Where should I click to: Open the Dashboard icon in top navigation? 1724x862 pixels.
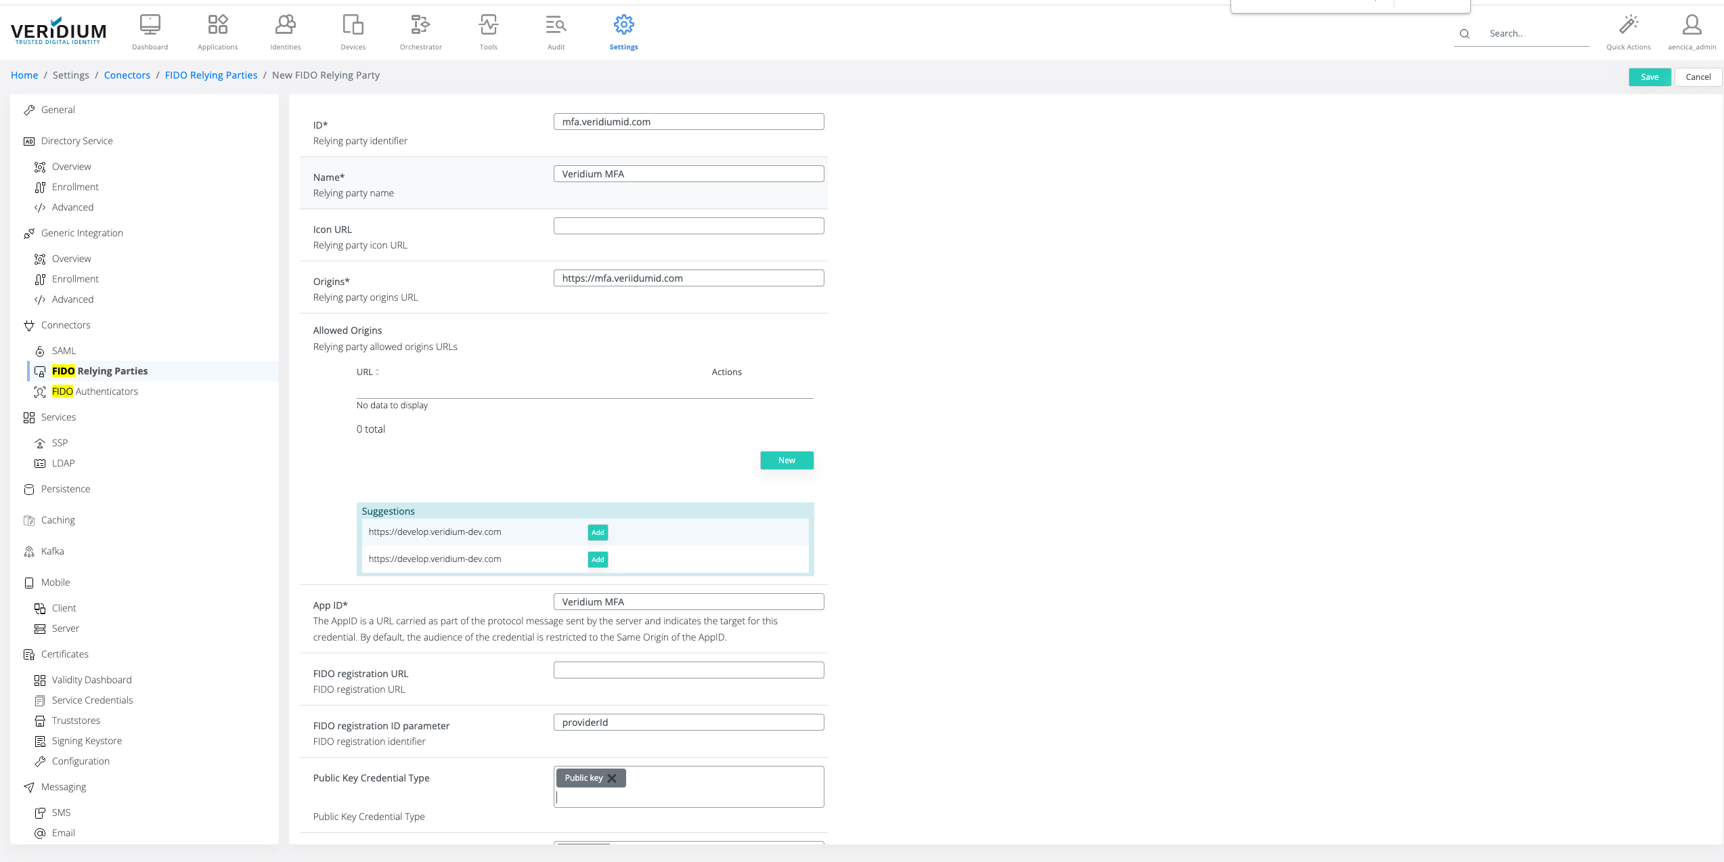[150, 26]
